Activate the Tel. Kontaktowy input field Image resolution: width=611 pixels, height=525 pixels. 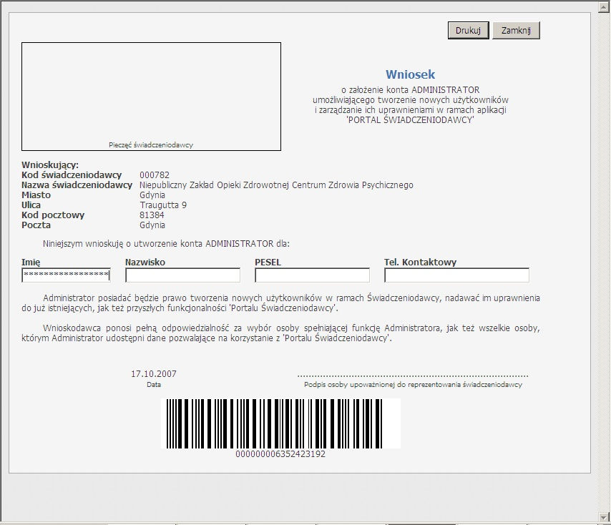point(456,275)
